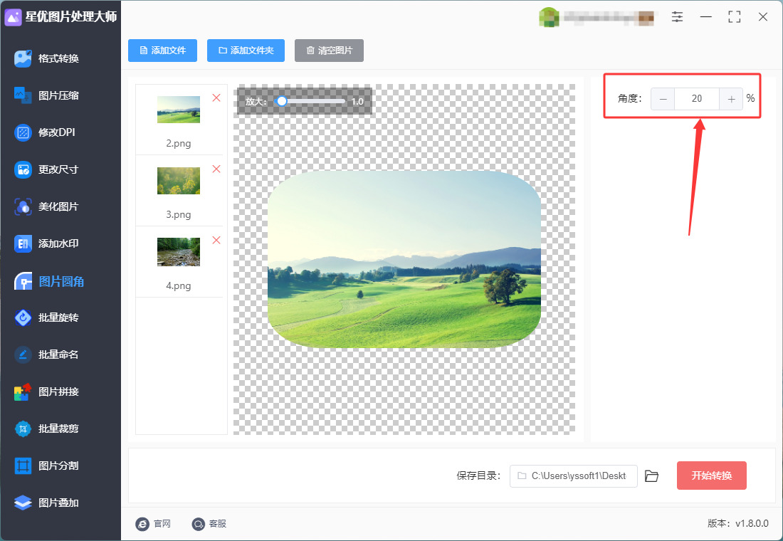Select the 批量裁剪 batch crop icon

click(23, 429)
